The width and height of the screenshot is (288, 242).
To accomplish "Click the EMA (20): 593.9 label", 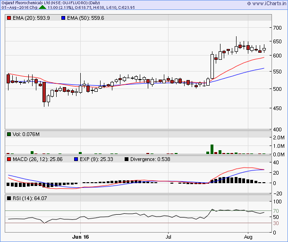I will pos(31,18).
